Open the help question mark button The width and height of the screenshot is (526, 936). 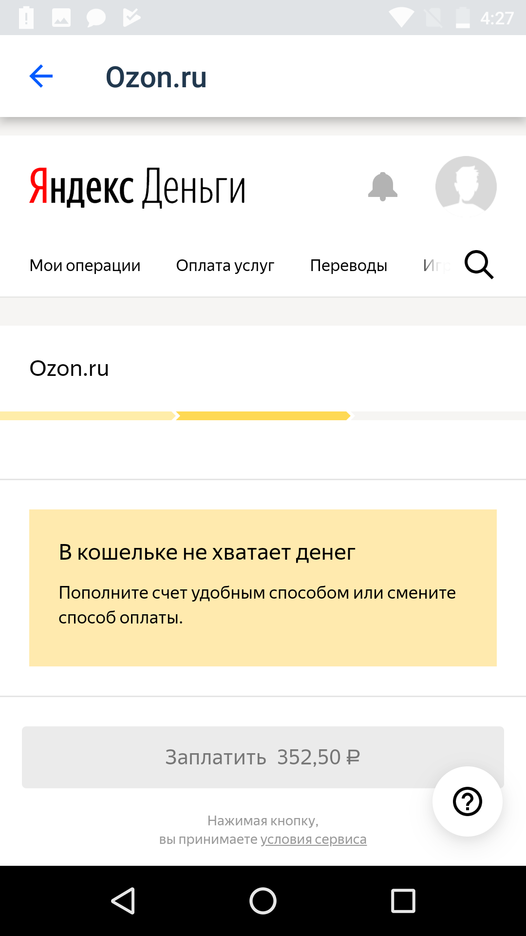[468, 801]
